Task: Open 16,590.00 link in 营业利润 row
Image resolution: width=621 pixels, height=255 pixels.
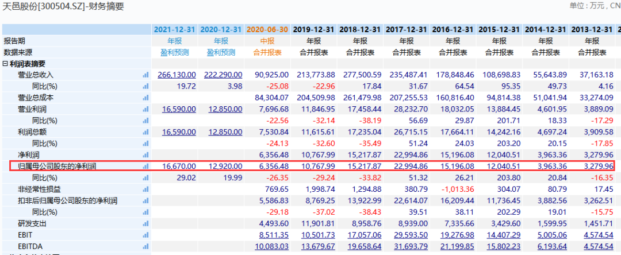Action: point(179,109)
